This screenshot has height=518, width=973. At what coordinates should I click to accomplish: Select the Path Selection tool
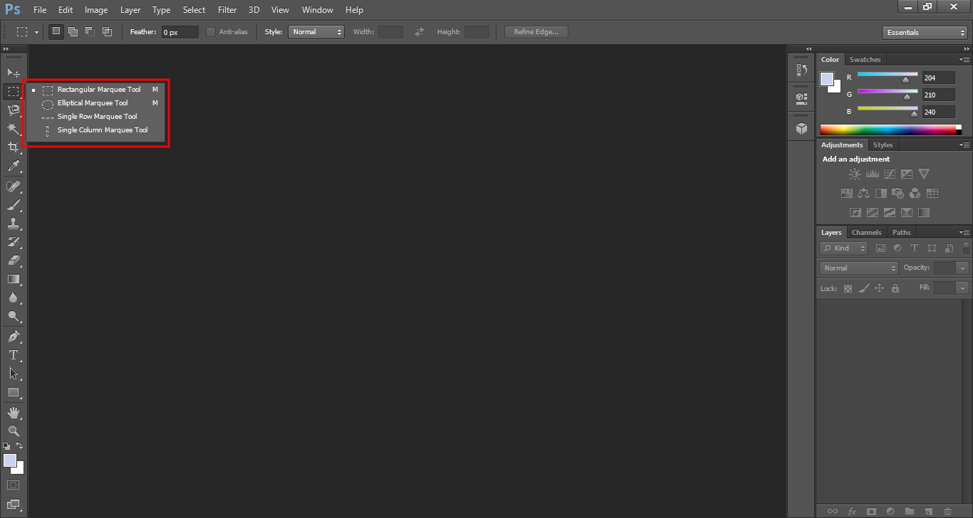(x=14, y=373)
